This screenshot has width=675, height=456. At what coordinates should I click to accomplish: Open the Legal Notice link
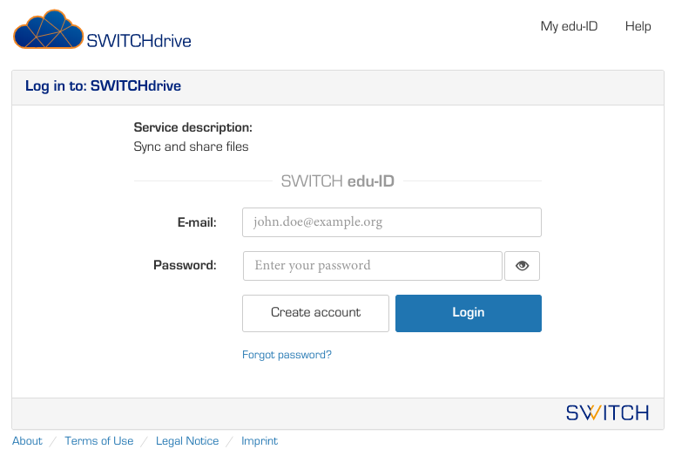pyautogui.click(x=187, y=441)
